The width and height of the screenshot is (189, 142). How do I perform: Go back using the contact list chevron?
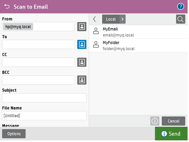point(94,19)
